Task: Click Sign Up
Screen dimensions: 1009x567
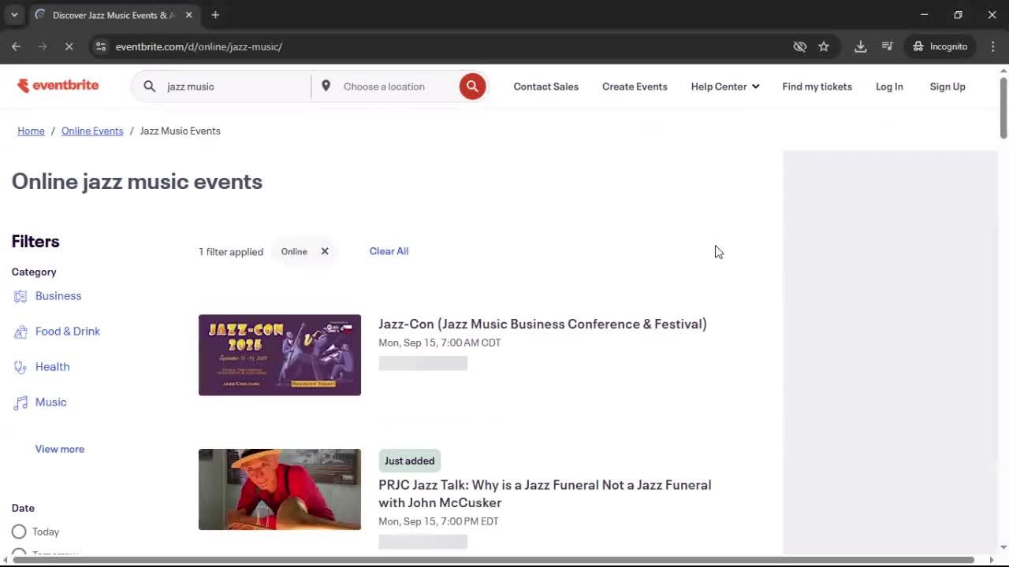Action: coord(948,87)
